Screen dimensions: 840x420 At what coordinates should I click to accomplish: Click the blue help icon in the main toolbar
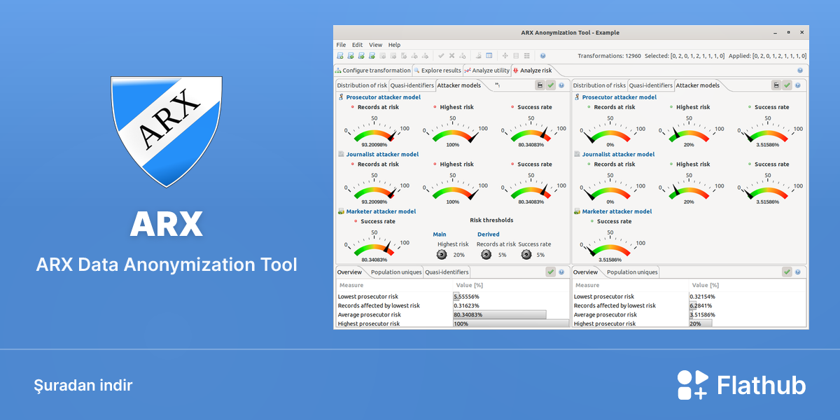click(x=542, y=55)
